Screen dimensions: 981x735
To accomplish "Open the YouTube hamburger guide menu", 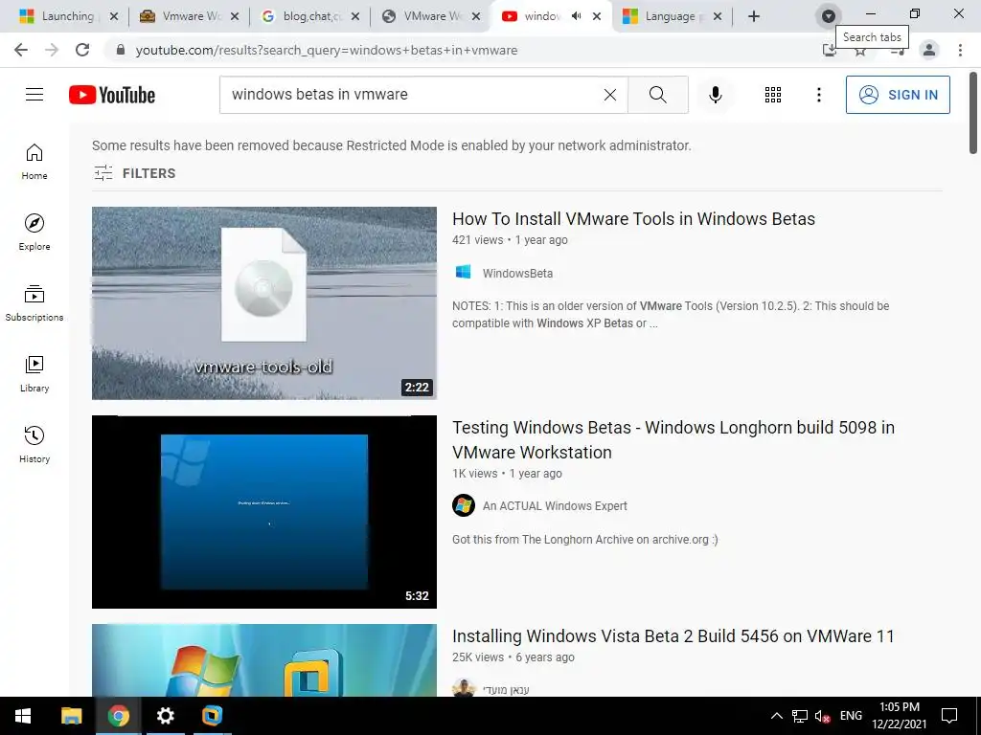I will point(34,95).
